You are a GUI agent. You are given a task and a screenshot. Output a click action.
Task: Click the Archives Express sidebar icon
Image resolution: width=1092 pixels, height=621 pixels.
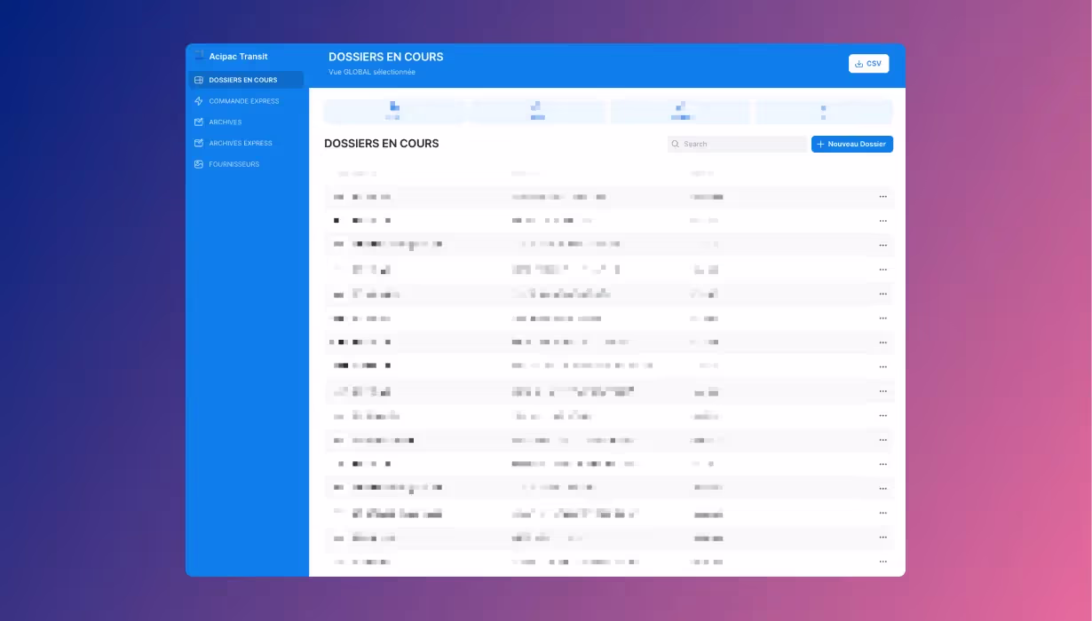[199, 143]
